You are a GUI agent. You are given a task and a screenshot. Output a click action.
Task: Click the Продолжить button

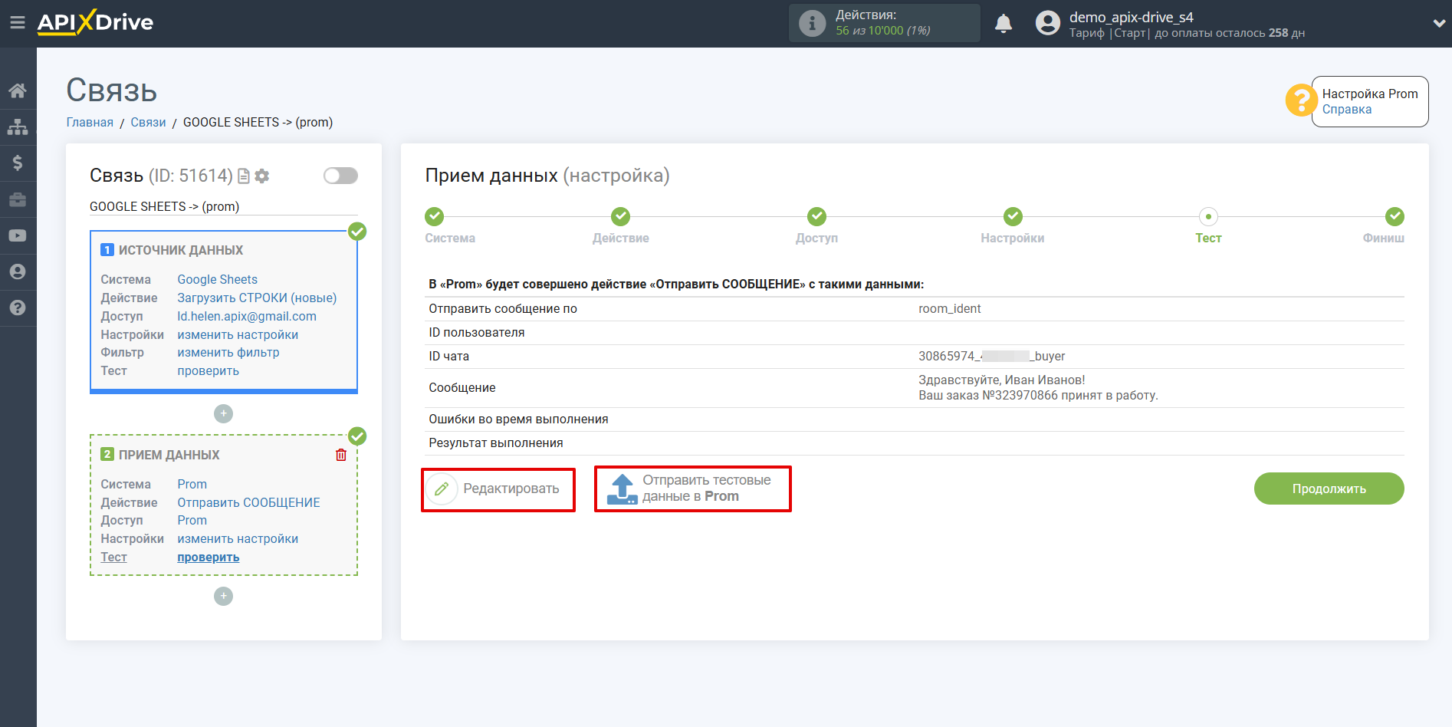coord(1329,489)
